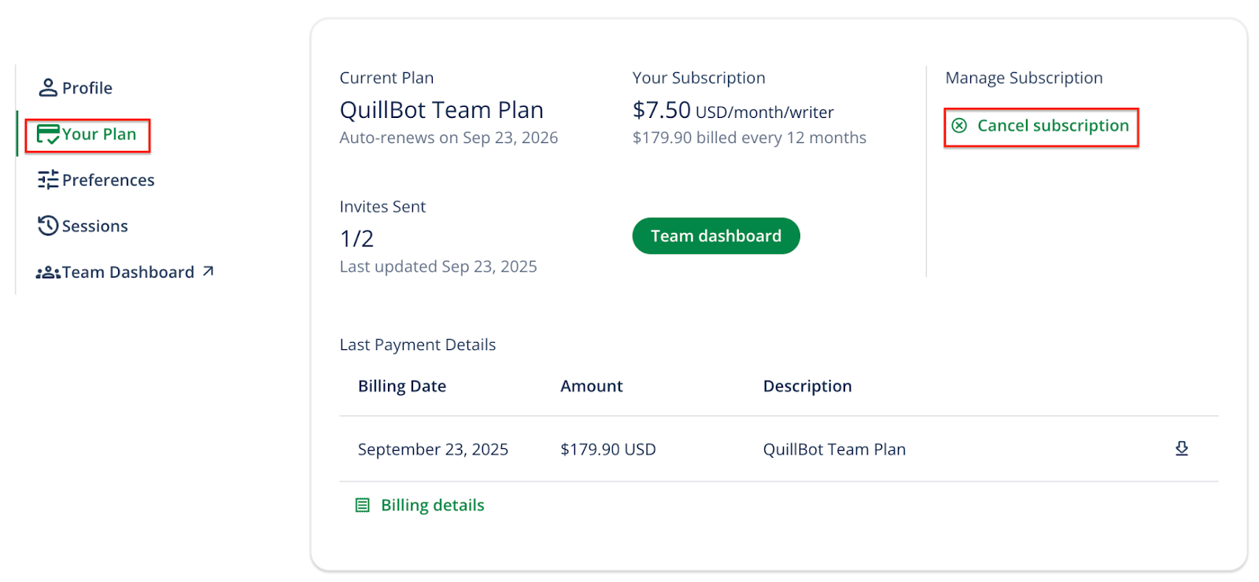Open Sessions from the sidebar
This screenshot has width=1259, height=582.
click(x=95, y=227)
